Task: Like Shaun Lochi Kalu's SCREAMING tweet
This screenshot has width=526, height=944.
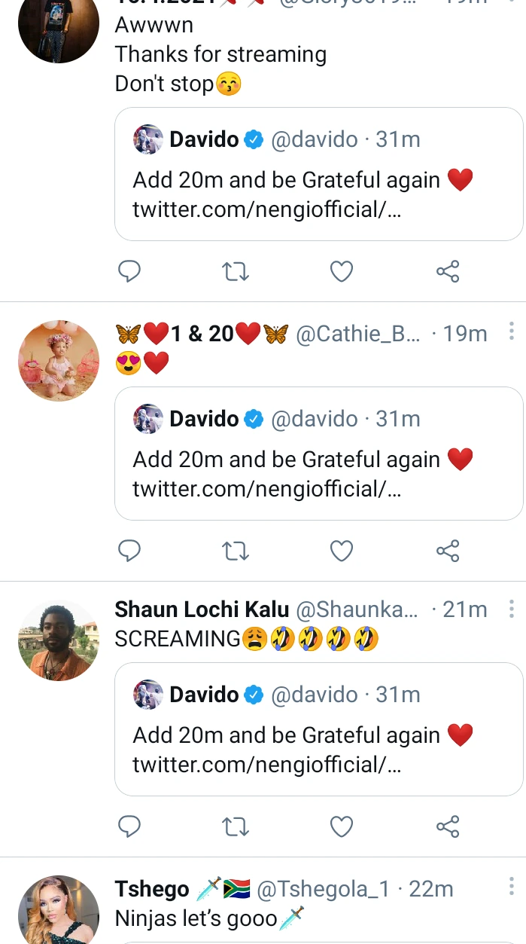Action: [342, 826]
